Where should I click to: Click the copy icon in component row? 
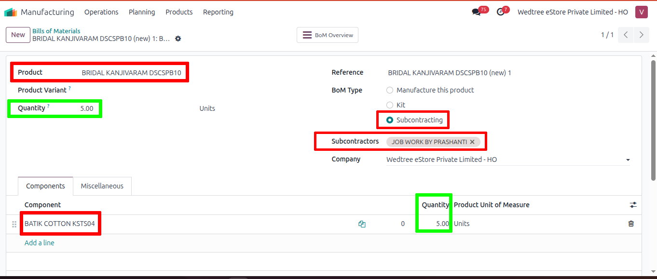pos(362,224)
